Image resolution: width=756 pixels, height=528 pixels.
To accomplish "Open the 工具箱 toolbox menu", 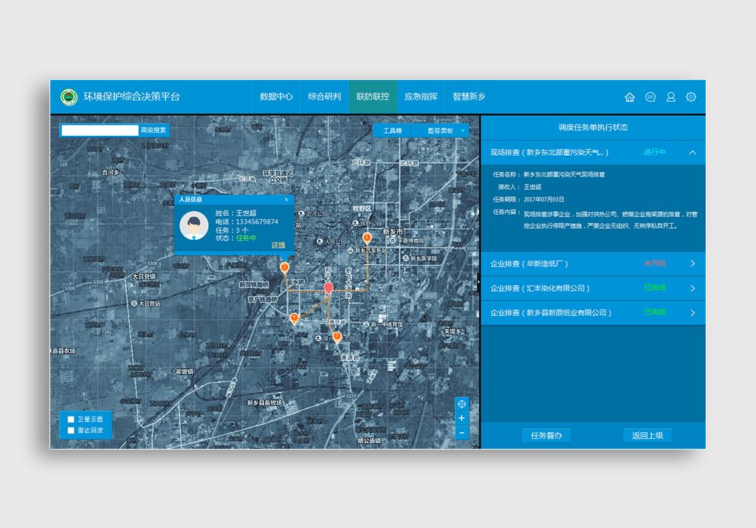I will [393, 131].
